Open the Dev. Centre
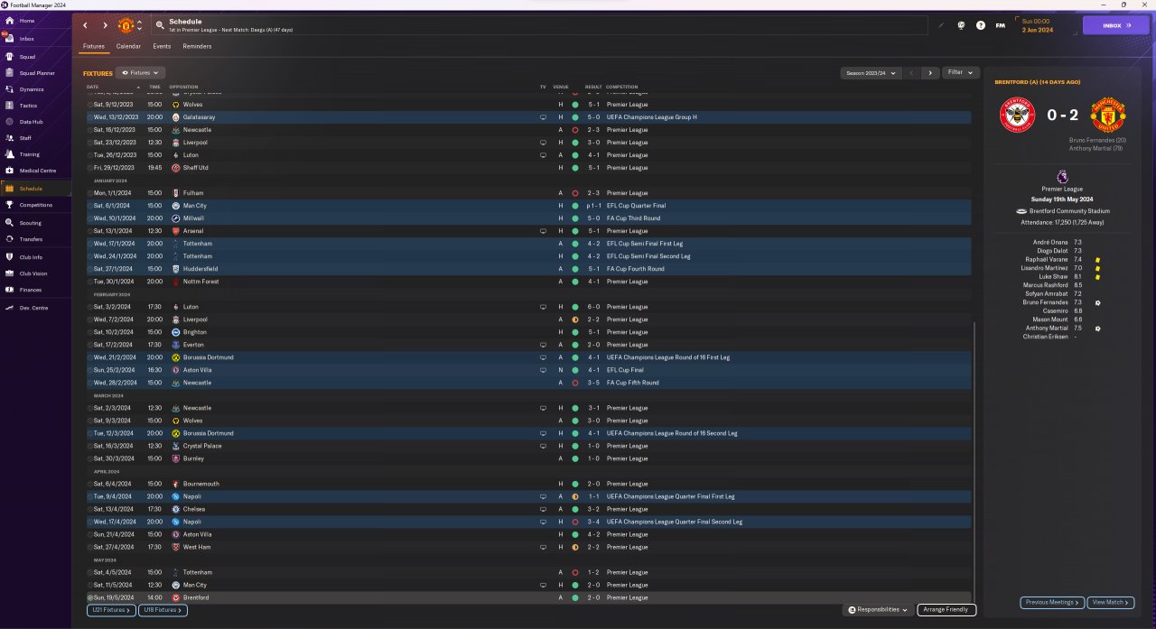Screen dimensions: 1156x629 click(33, 308)
